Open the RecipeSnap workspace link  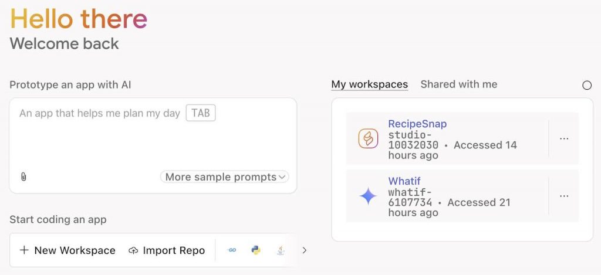coord(417,124)
